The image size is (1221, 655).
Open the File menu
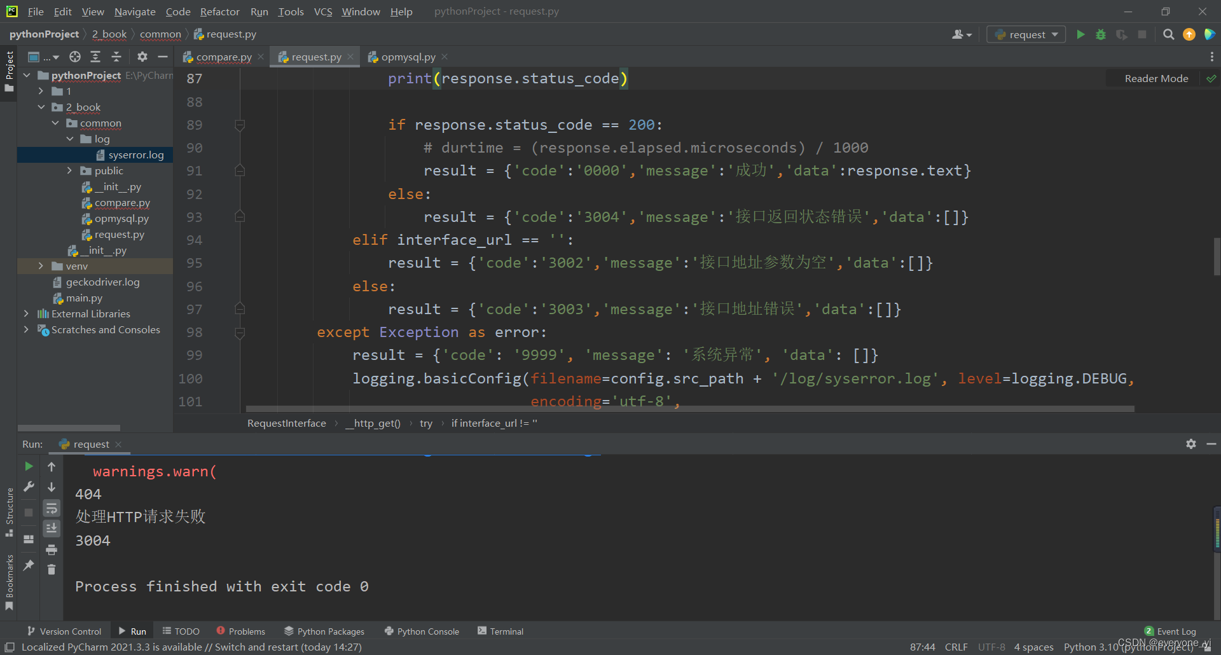pyautogui.click(x=36, y=11)
